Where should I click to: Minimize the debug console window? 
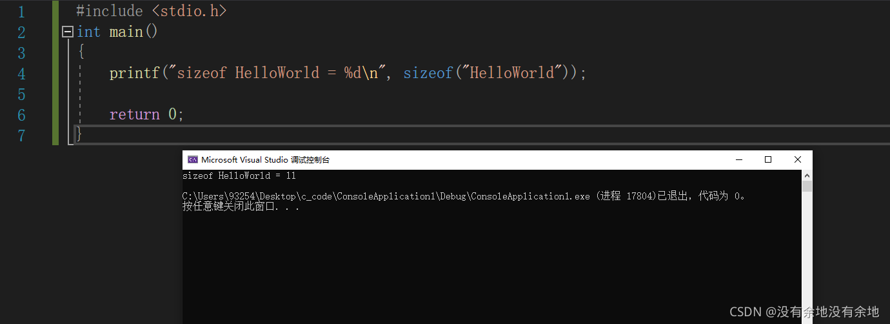pyautogui.click(x=738, y=159)
